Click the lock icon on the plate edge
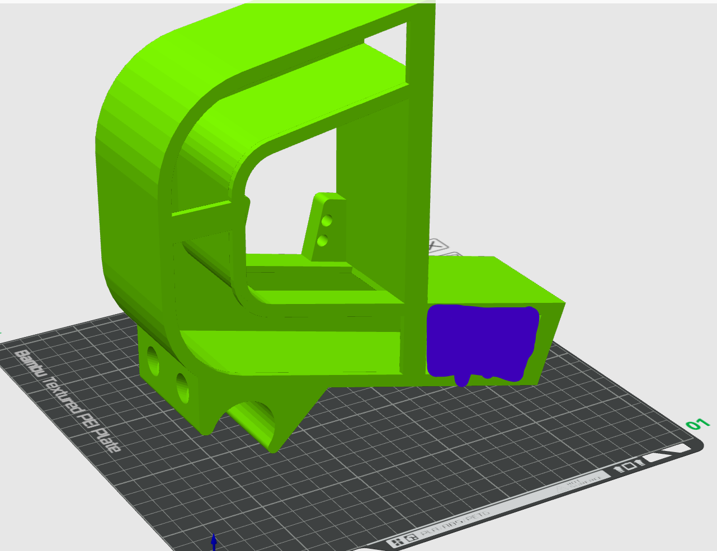This screenshot has height=551, width=717. (x=411, y=538)
